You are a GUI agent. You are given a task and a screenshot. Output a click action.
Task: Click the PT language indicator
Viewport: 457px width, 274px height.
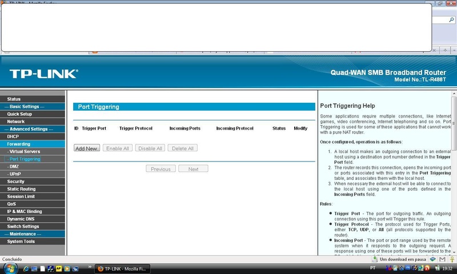tap(372, 268)
